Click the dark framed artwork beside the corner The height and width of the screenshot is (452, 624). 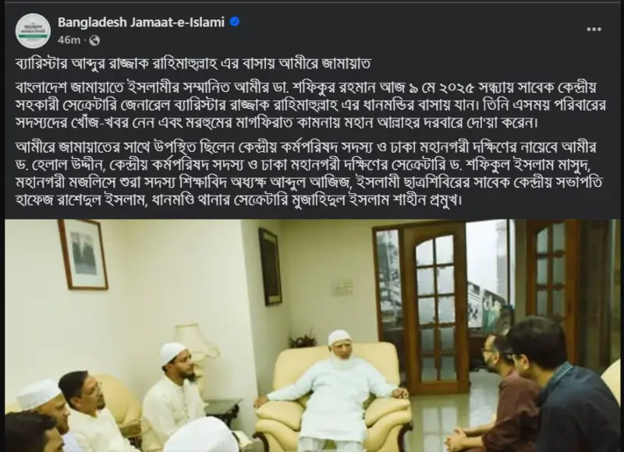pyautogui.click(x=270, y=267)
